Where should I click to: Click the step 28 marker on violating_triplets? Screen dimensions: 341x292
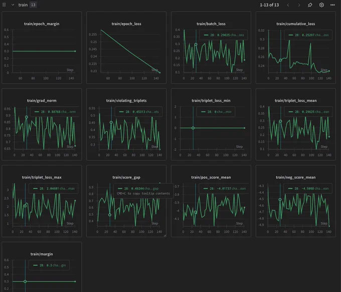pos(111,122)
